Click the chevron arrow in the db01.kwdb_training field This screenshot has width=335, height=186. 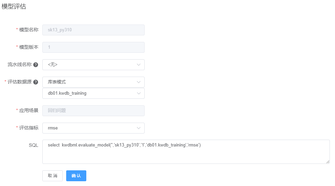139,93
